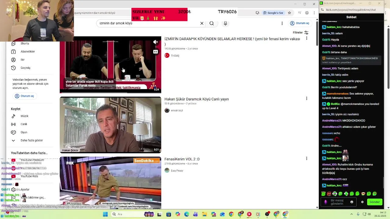Open Kick chat settings gear
390x219 pixels.
362,202
